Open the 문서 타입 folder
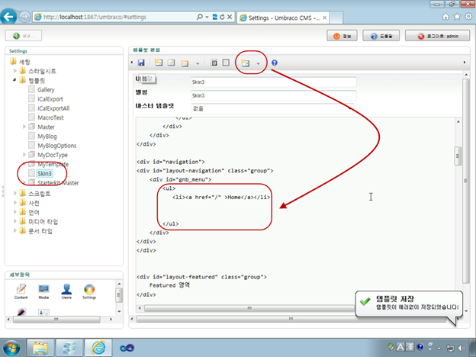The height and width of the screenshot is (357, 476). [x=40, y=231]
